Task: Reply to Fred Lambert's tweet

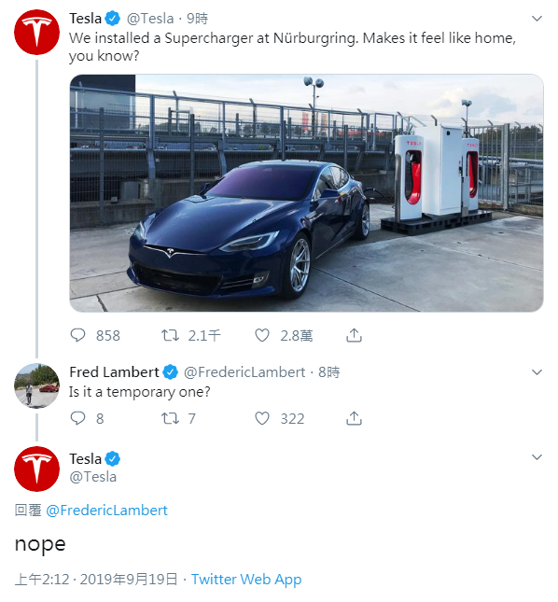Action: click(x=77, y=418)
